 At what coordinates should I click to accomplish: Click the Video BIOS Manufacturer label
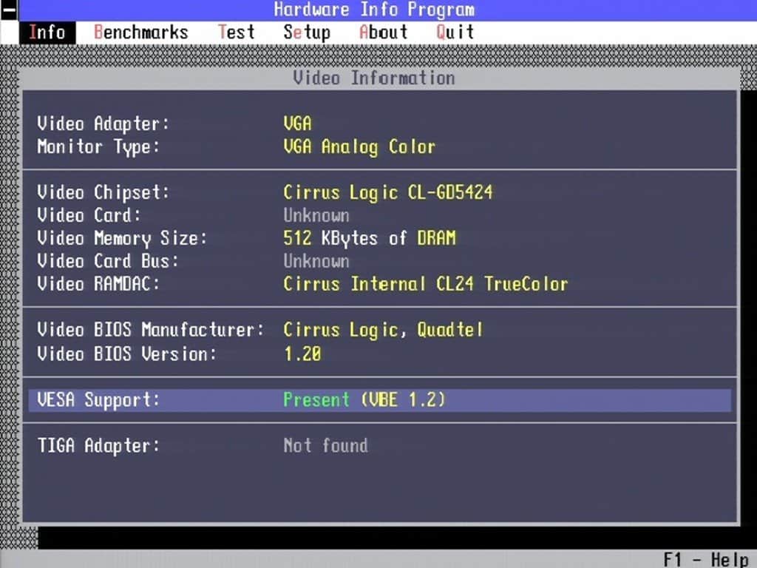(151, 330)
